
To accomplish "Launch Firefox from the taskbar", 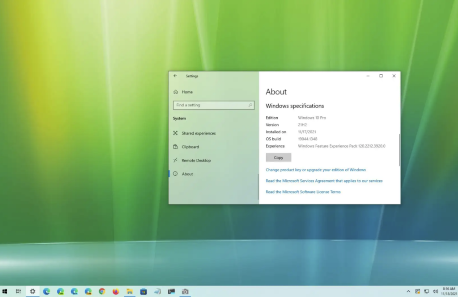I will point(116,292).
